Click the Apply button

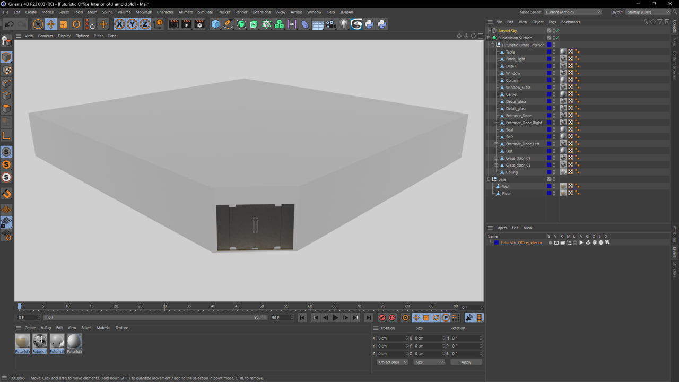coord(466,362)
